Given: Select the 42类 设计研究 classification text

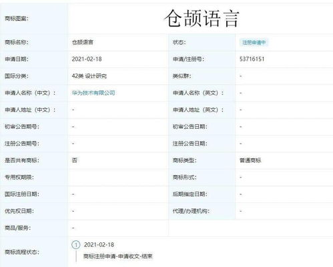Looking at the screenshot, I should tap(89, 76).
